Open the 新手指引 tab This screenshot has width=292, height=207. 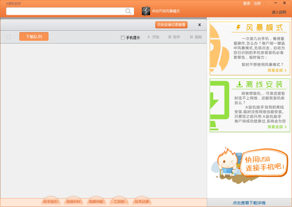[50, 202]
